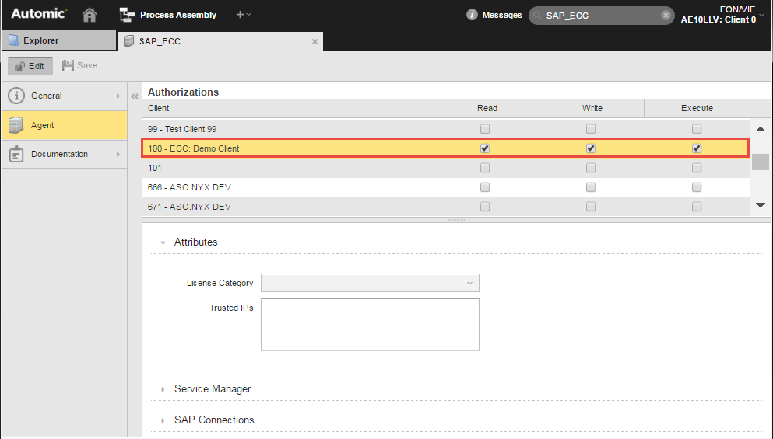Open the Process Assembly perspective
Viewport: 773px width, 439px height.
168,15
